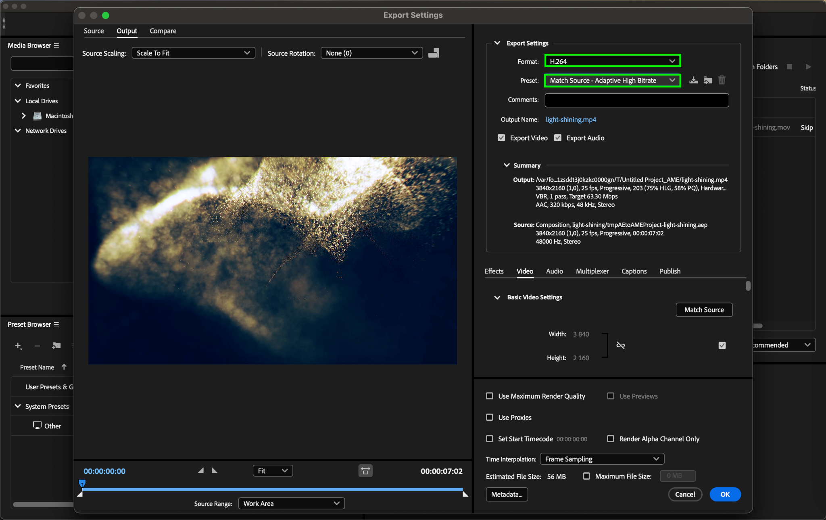Click the Delete Preset trash icon
This screenshot has width=826, height=520.
click(x=722, y=80)
